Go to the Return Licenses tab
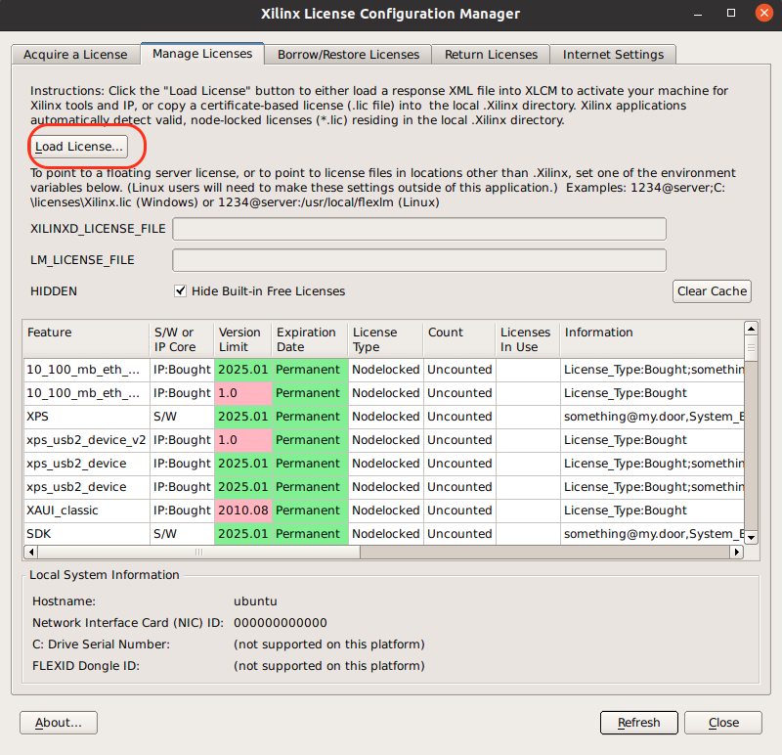Image resolution: width=782 pixels, height=755 pixels. [491, 55]
